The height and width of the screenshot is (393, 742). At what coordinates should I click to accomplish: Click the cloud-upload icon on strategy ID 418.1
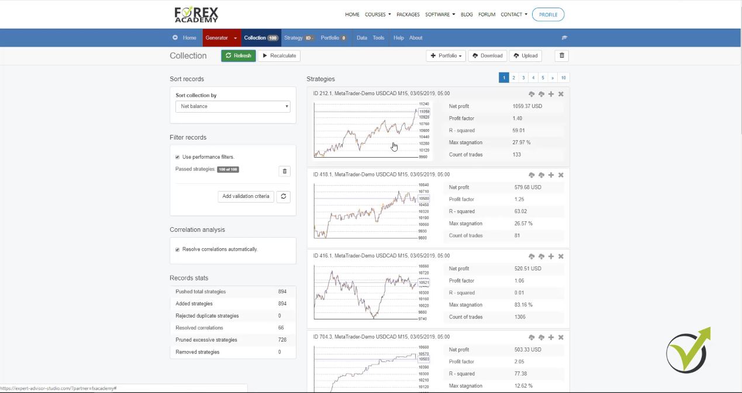(x=541, y=175)
